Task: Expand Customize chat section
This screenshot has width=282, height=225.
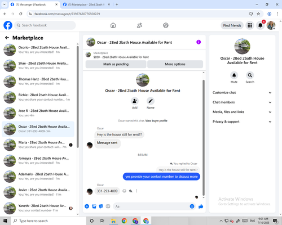Action: [x=242, y=93]
